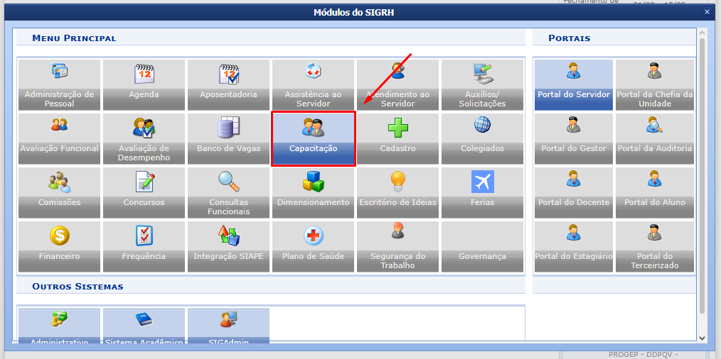Open the Dimensionamento blocks module

[x=313, y=193]
